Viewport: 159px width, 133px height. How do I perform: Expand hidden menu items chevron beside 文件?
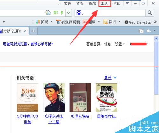[59, 4]
